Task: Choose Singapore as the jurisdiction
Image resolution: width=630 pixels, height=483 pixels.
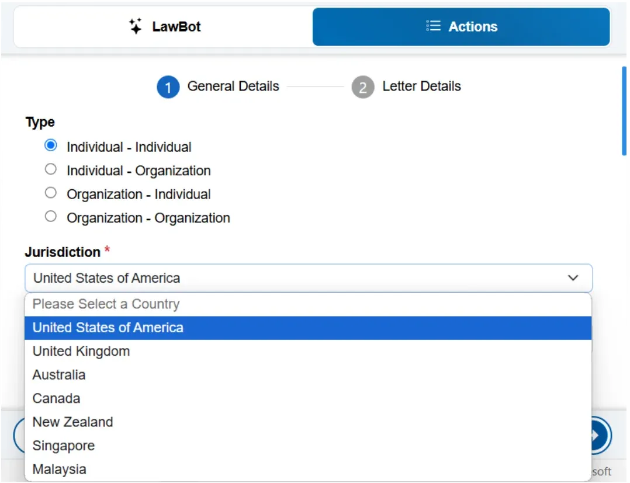Action: [308, 446]
